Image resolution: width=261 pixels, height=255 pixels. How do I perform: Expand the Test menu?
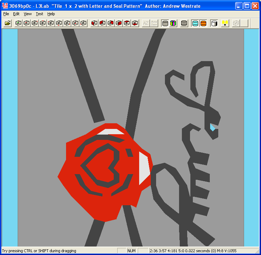40,14
